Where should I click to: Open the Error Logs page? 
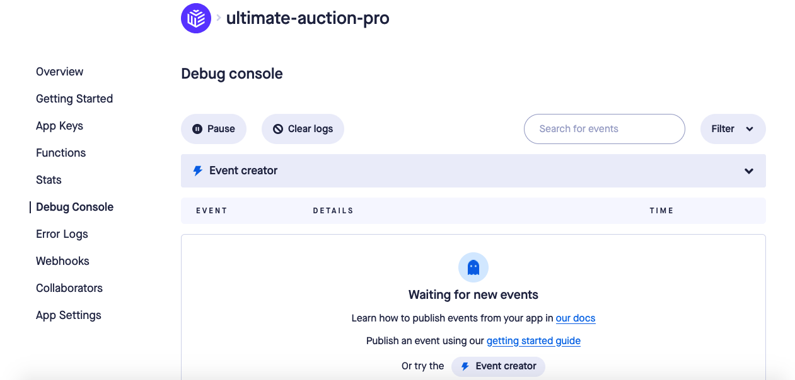click(62, 234)
